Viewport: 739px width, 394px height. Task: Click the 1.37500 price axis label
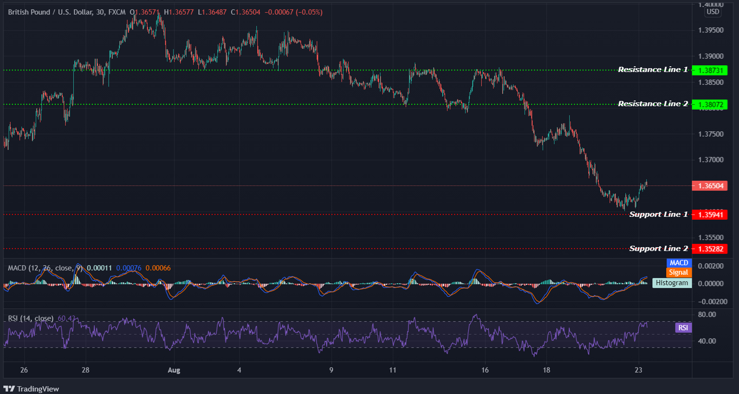(x=711, y=134)
